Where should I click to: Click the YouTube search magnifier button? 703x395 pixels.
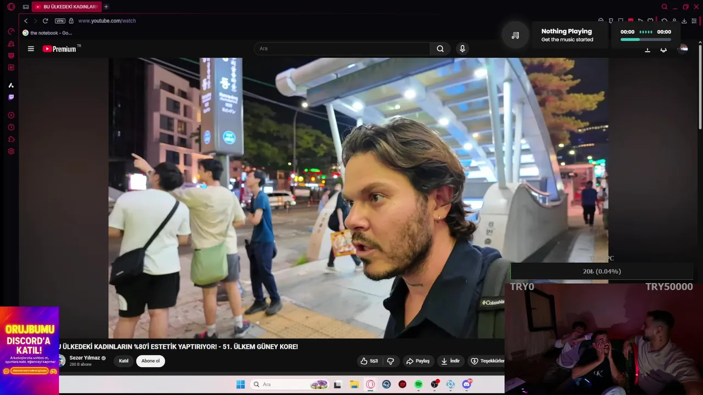click(440, 49)
